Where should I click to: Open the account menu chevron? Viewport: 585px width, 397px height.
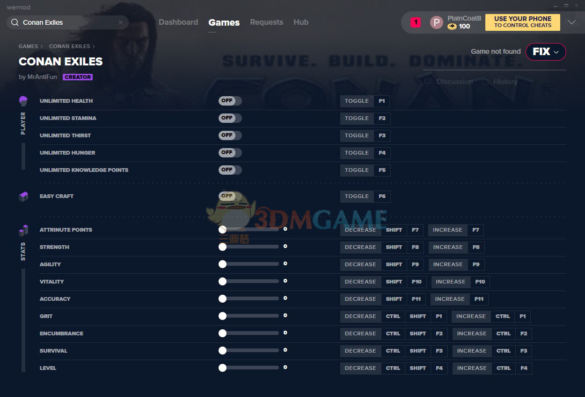click(x=571, y=22)
